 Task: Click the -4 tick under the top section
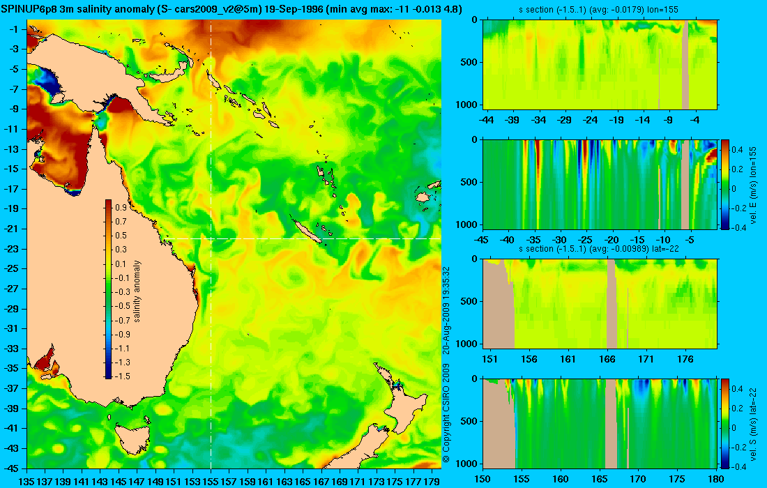coord(694,120)
